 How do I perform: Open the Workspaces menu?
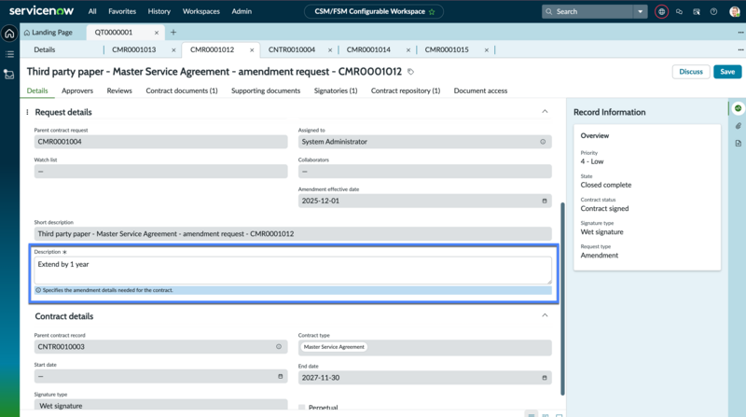(200, 11)
